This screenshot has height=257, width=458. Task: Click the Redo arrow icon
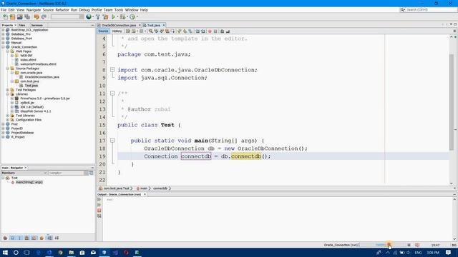click(44, 17)
